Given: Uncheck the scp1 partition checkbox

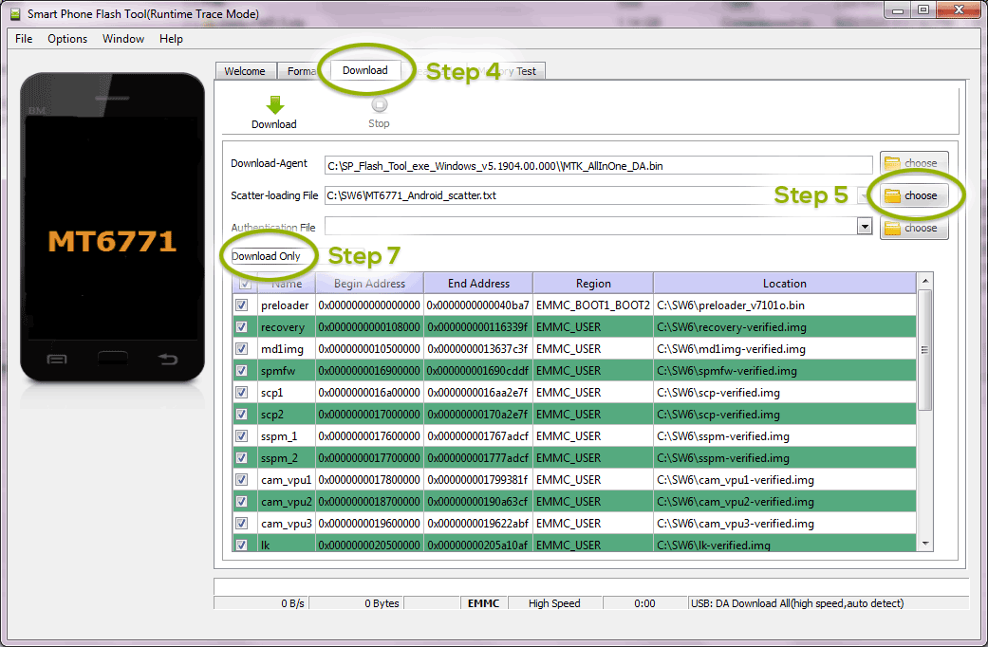Looking at the screenshot, I should pos(242,393).
